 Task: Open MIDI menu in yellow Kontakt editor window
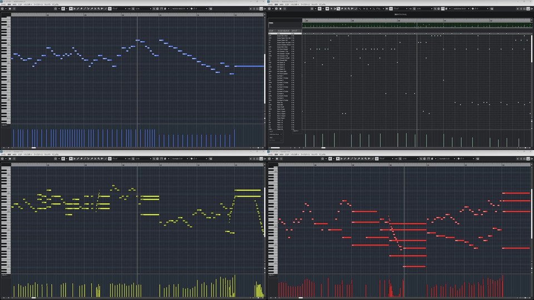pos(14,154)
